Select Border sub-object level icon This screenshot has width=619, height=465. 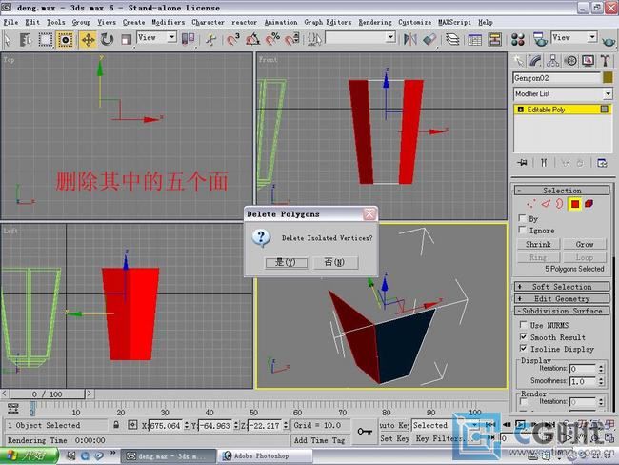[x=559, y=204]
